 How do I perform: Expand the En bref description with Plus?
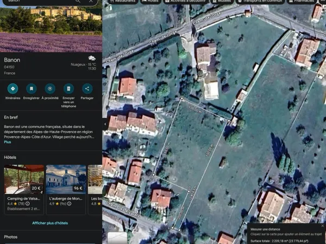click(x=7, y=142)
